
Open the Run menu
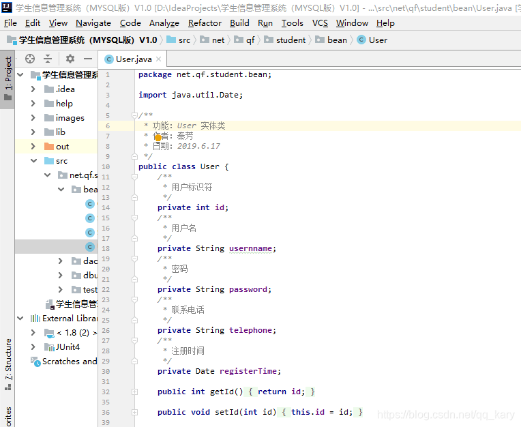click(265, 23)
